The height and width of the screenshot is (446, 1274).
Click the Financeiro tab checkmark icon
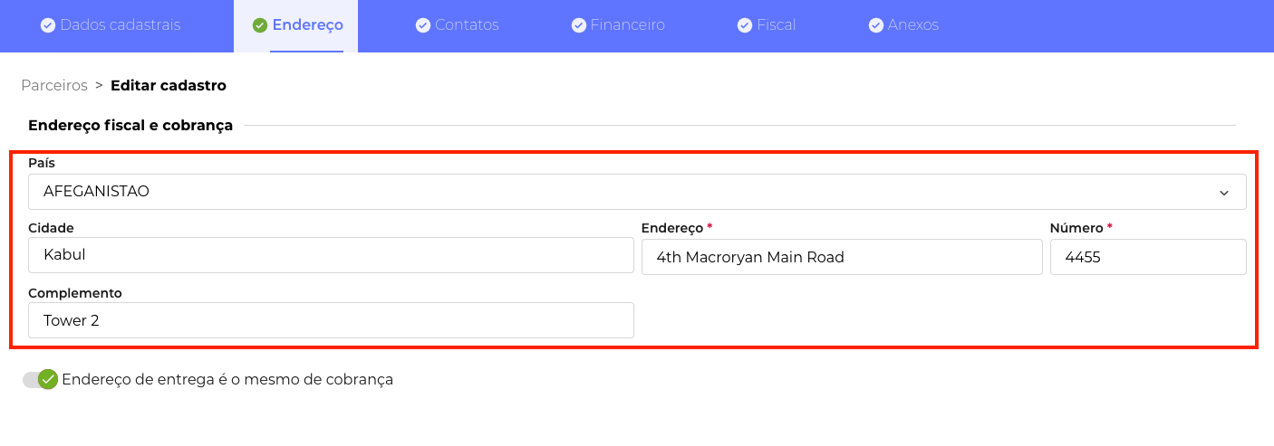(579, 25)
